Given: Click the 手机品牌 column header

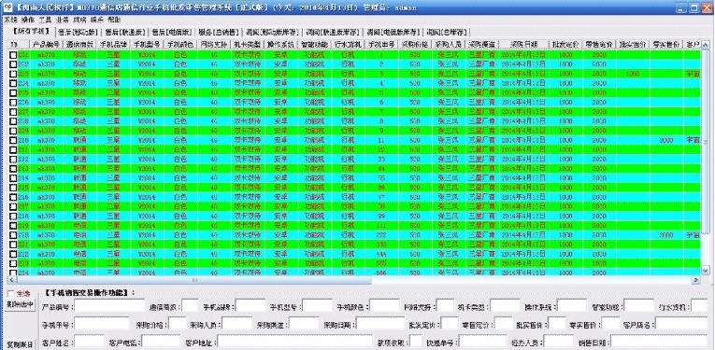Looking at the screenshot, I should click(113, 45).
